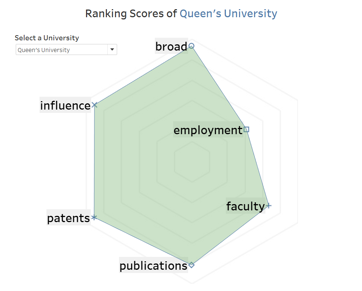Select the employment axis label
362x291 pixels.
pos(208,130)
